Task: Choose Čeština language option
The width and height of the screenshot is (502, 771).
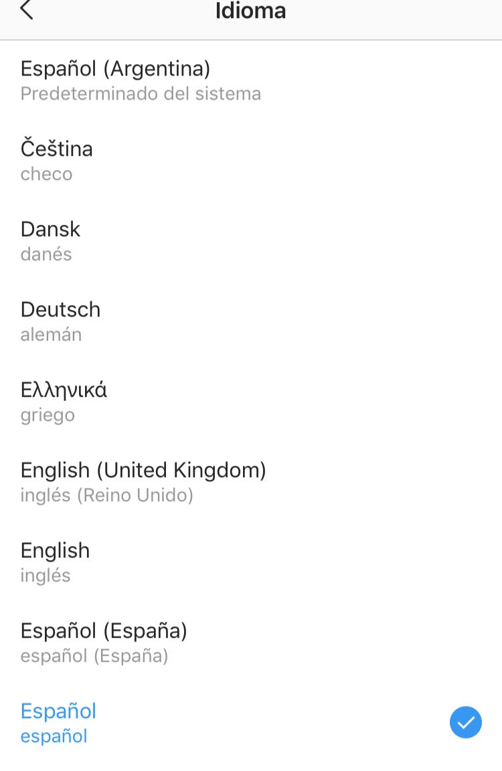Action: (251, 161)
